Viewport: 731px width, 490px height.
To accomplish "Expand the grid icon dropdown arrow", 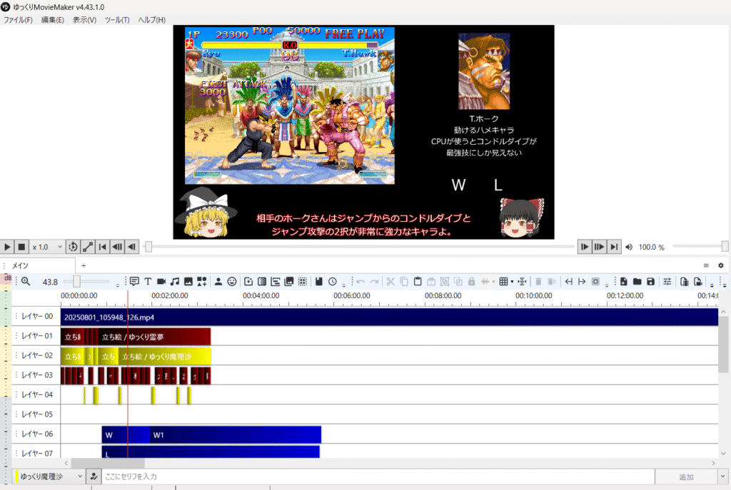I will [x=512, y=282].
